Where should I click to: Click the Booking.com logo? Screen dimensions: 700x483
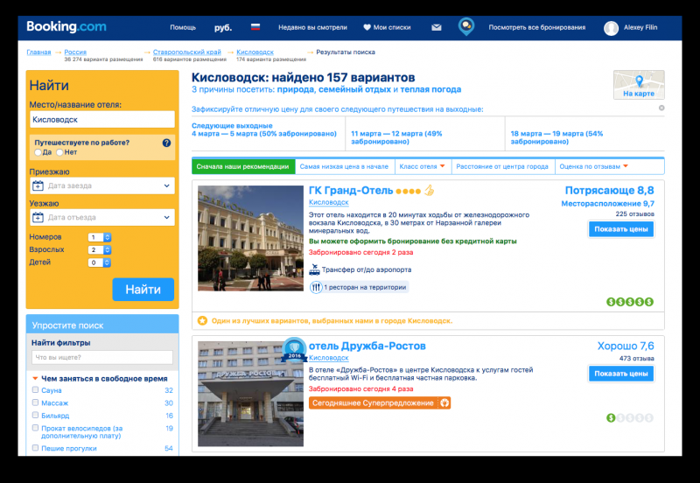click(x=66, y=27)
